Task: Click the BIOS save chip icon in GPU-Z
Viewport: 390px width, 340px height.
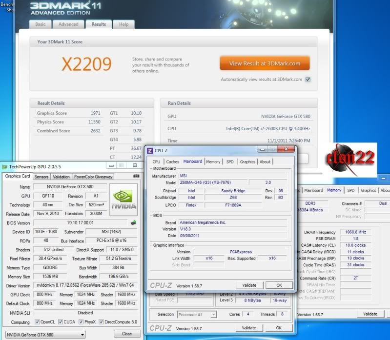Action: (133, 223)
